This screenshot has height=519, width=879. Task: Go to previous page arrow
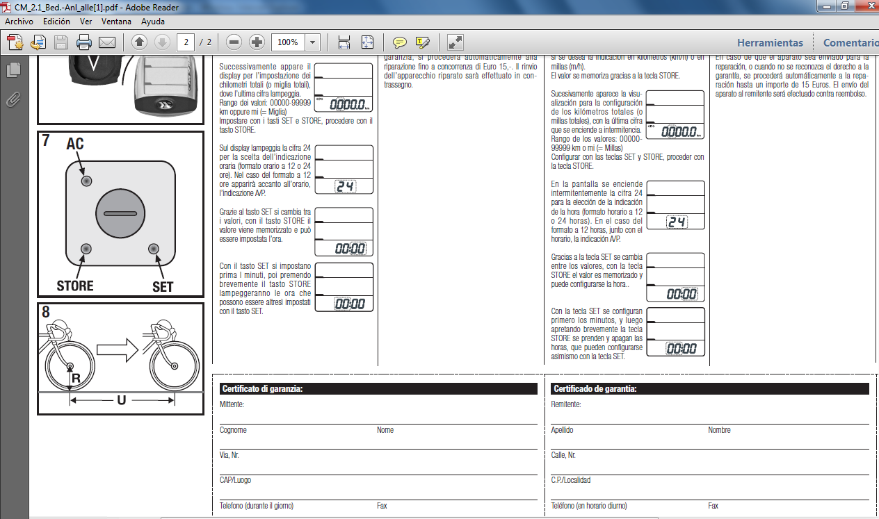139,42
